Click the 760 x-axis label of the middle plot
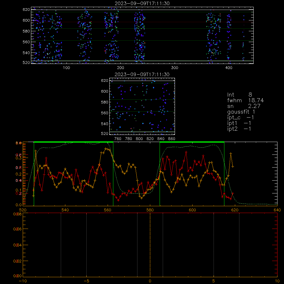The height and width of the screenshot is (284, 284). (x=118, y=139)
